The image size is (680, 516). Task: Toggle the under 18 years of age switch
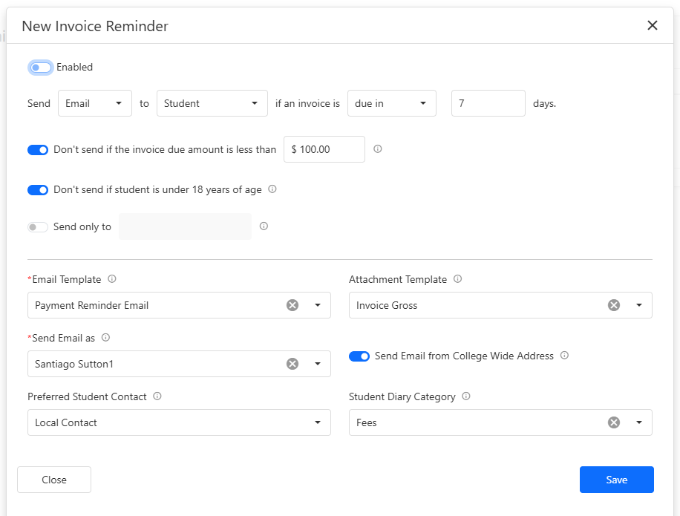pyautogui.click(x=38, y=190)
